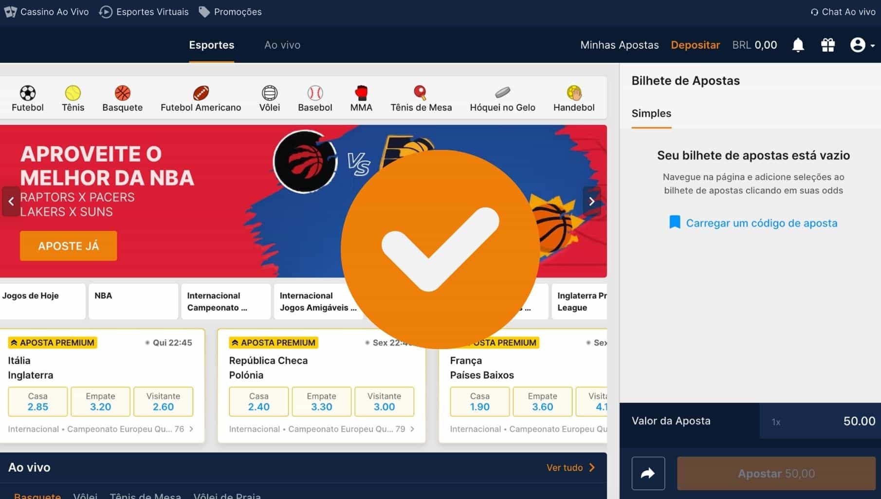
Task: Open Tênis de Mesa category
Action: [x=421, y=99]
